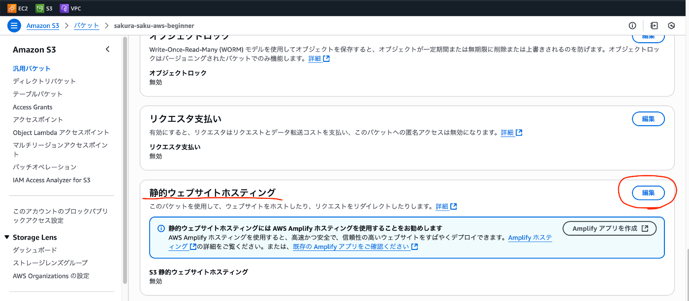Open Access Grants in the sidebar
The height and width of the screenshot is (301, 689).
tap(32, 107)
